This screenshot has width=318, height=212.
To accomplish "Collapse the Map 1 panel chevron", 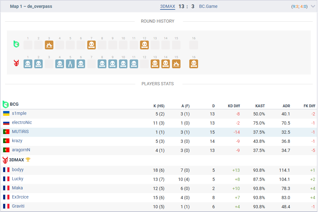I will pyautogui.click(x=313, y=6).
